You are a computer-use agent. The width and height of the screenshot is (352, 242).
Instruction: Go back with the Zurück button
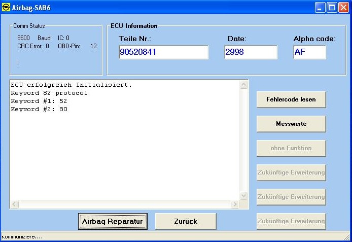pos(185,221)
